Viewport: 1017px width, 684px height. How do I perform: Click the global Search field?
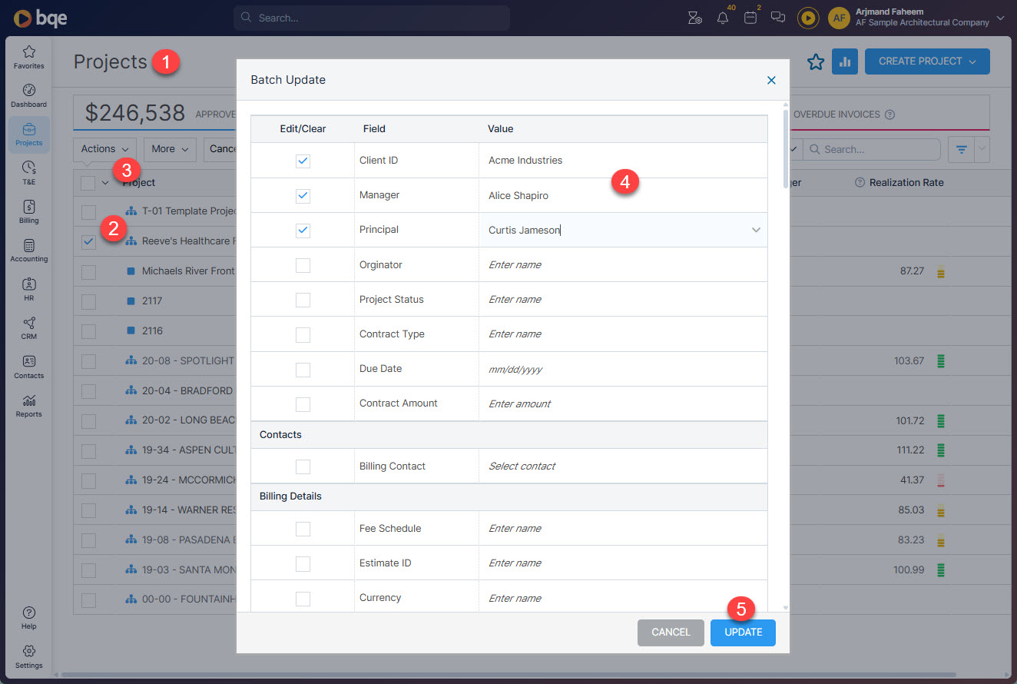point(371,17)
